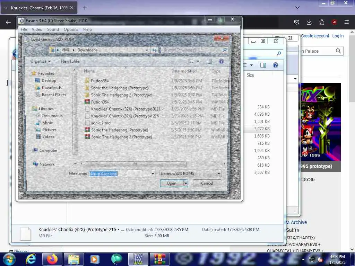Select Knuckles' Chaotix Prototype 216 file in dialog
The image size is (355, 266).
[x=125, y=116]
